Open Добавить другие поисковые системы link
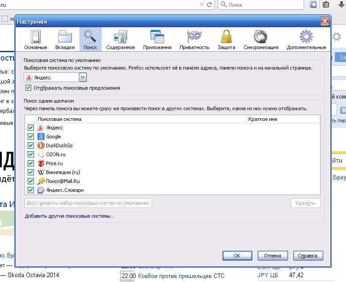Screen dimensions: 346x282 70,216
